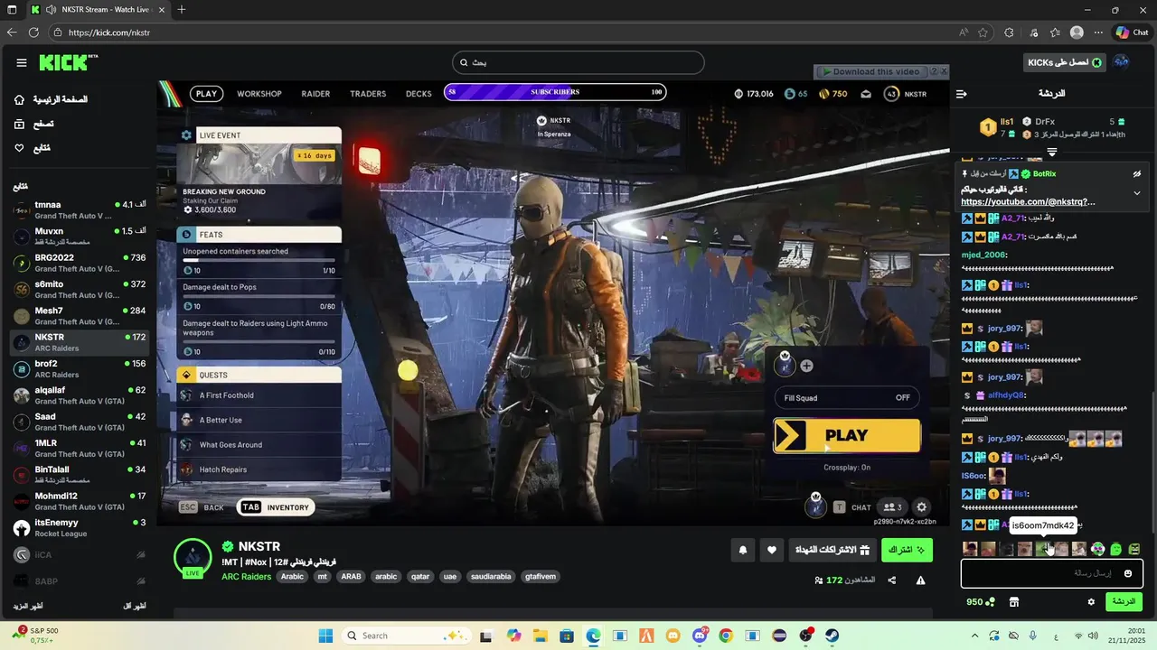Open brof2 channel in sidebar
The image size is (1157, 650).
tap(80, 369)
